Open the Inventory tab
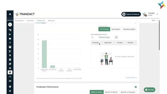This screenshot has width=167, height=94. coord(30,21)
